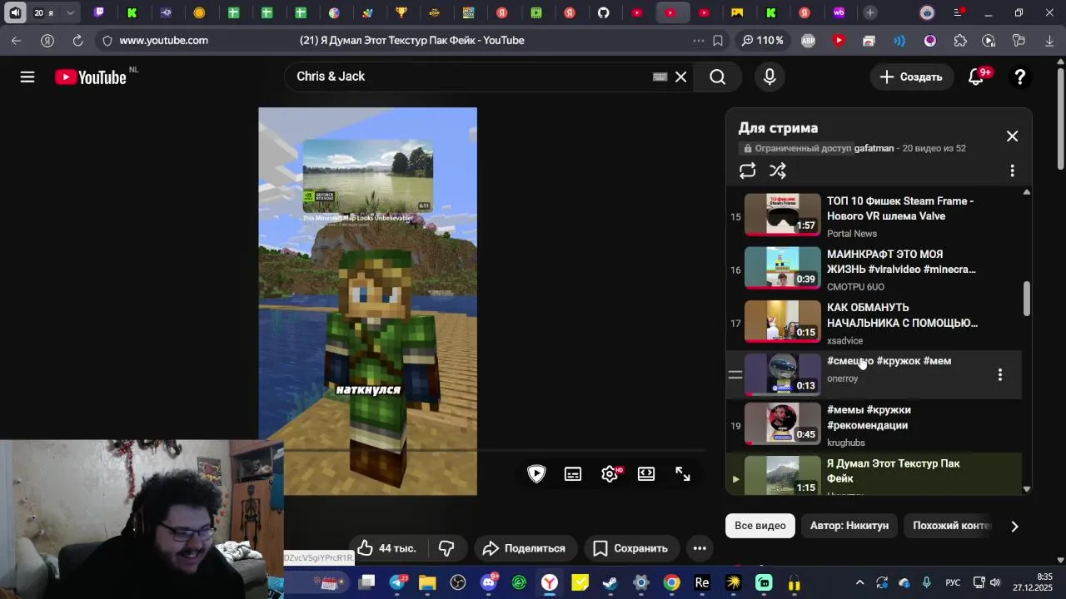Click gafatman playlist owner link
The height and width of the screenshot is (599, 1066).
click(x=874, y=148)
